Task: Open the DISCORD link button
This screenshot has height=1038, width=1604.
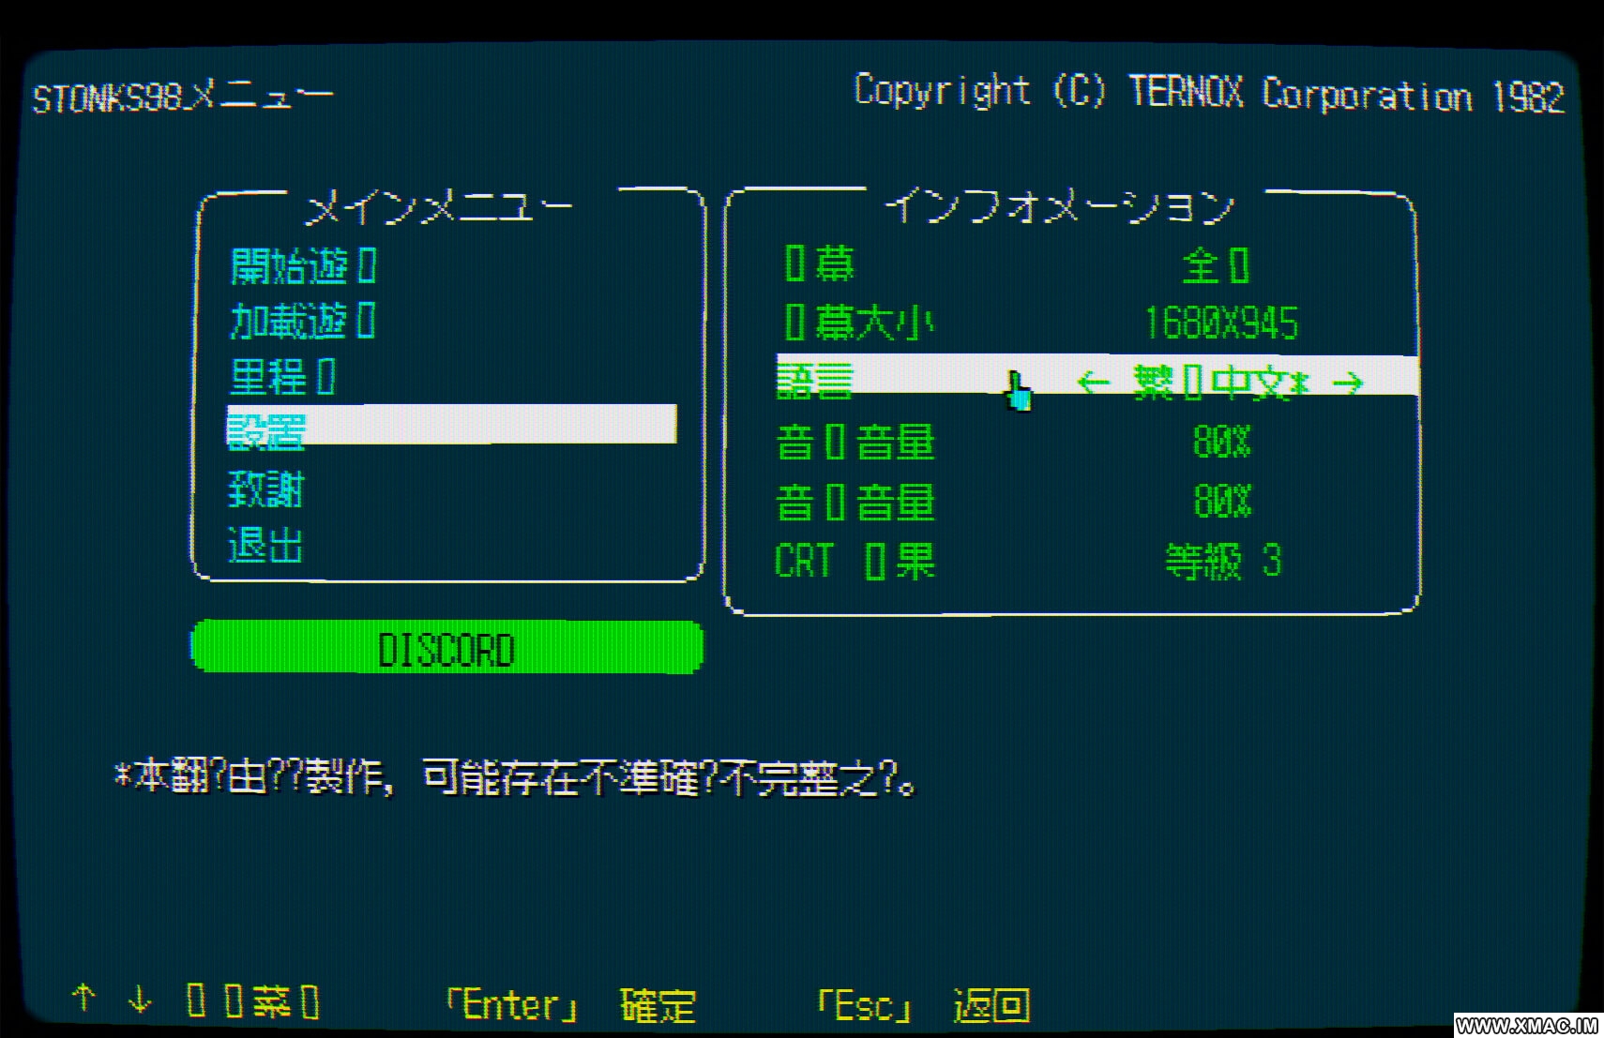Action: click(446, 648)
